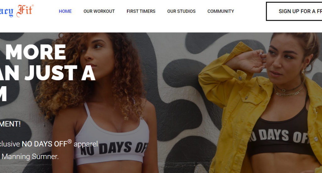Visit the COMMUNITY navigation link
The height and width of the screenshot is (173, 322).
pos(221,11)
